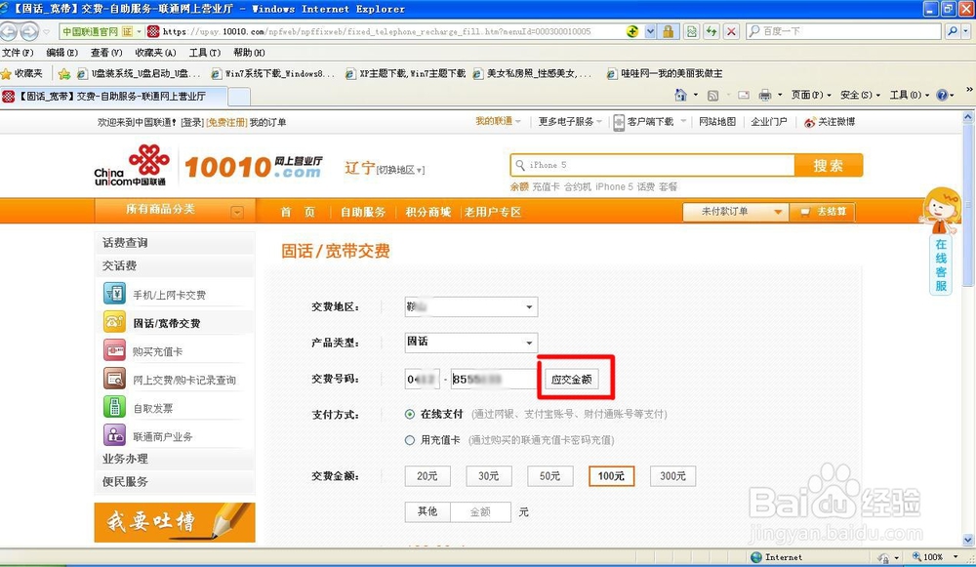
Task: Open 网上交费/购卡记录查询 in the sidebar
Action: (x=118, y=379)
